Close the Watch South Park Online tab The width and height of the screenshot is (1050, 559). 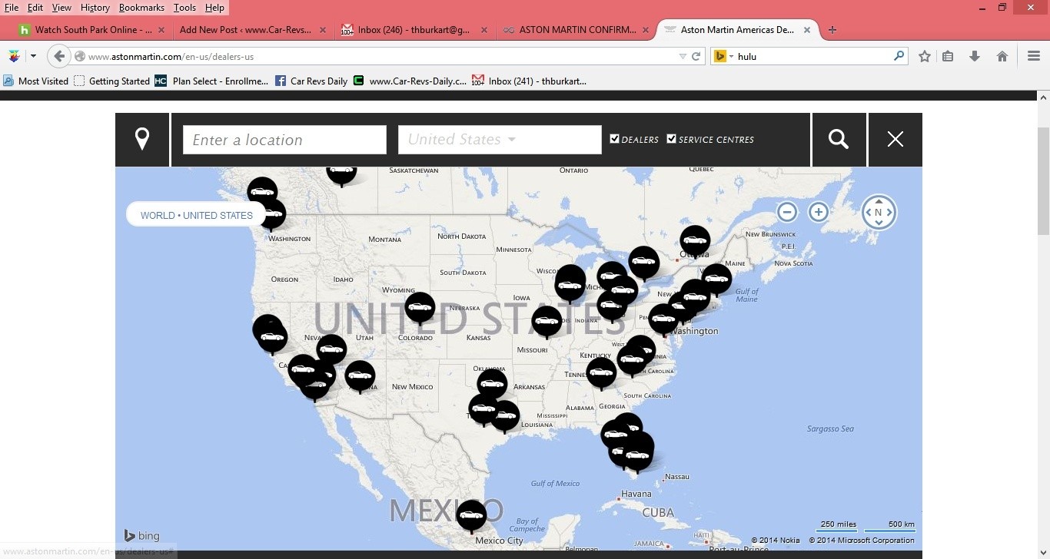(x=161, y=30)
